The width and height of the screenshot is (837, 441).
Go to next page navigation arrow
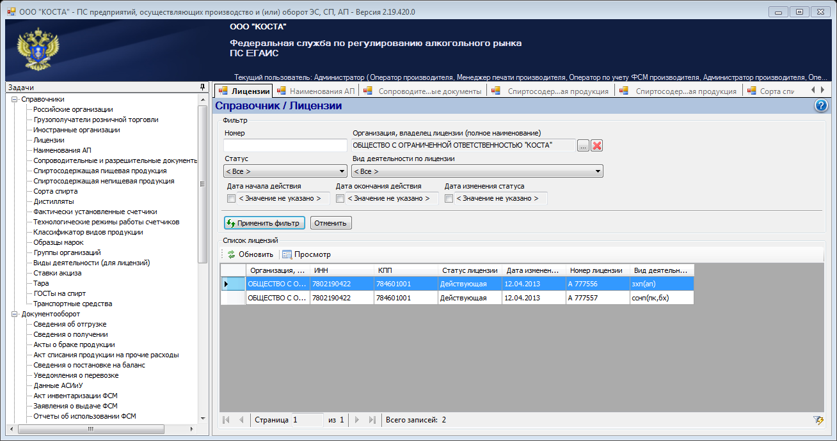coord(358,420)
